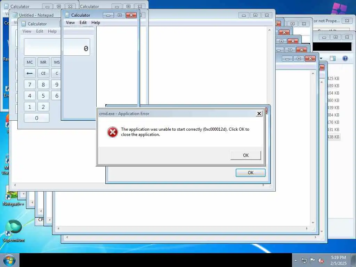Click the keypad Calculator's title bar icon

coord(24,24)
